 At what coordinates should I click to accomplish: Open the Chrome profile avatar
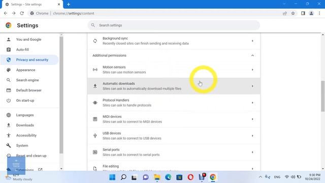pyautogui.click(x=311, y=13)
